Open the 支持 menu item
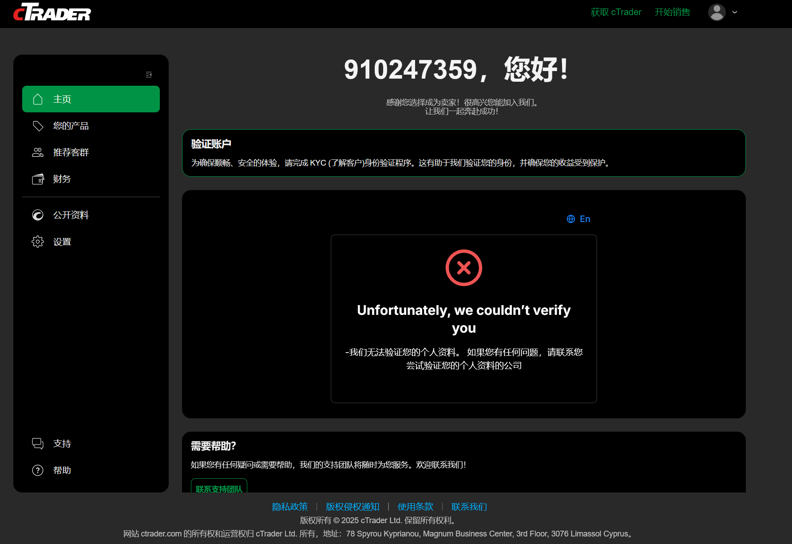The height and width of the screenshot is (544, 792). (x=91, y=444)
